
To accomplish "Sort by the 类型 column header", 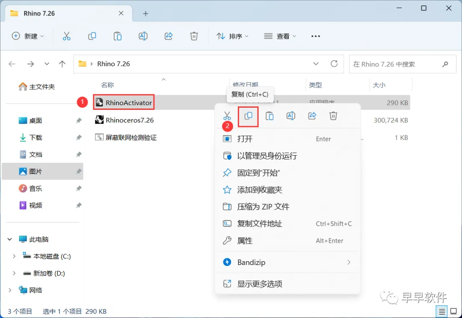I will point(315,85).
